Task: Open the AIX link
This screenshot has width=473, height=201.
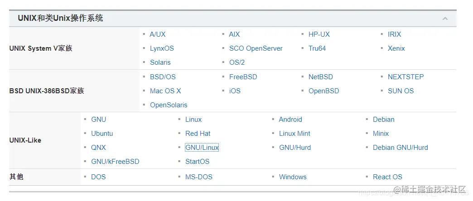Action: [234, 34]
